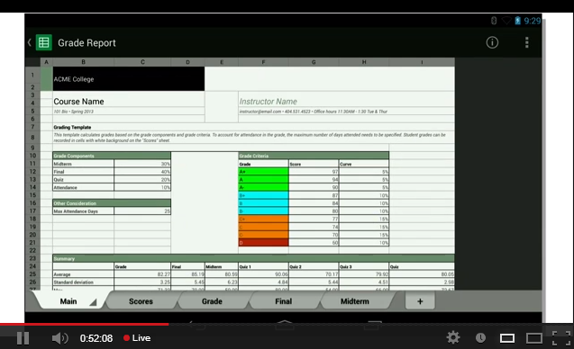This screenshot has height=349, width=574.
Task: Open the document info icon
Action: (492, 42)
